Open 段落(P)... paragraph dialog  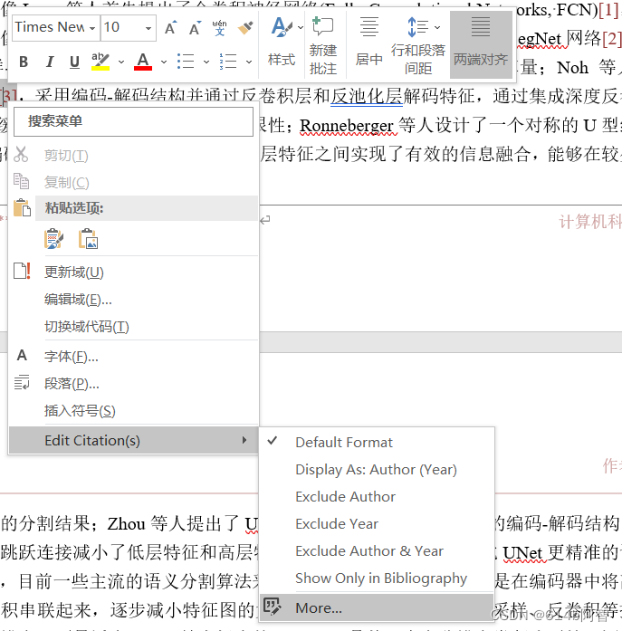pyautogui.click(x=133, y=384)
